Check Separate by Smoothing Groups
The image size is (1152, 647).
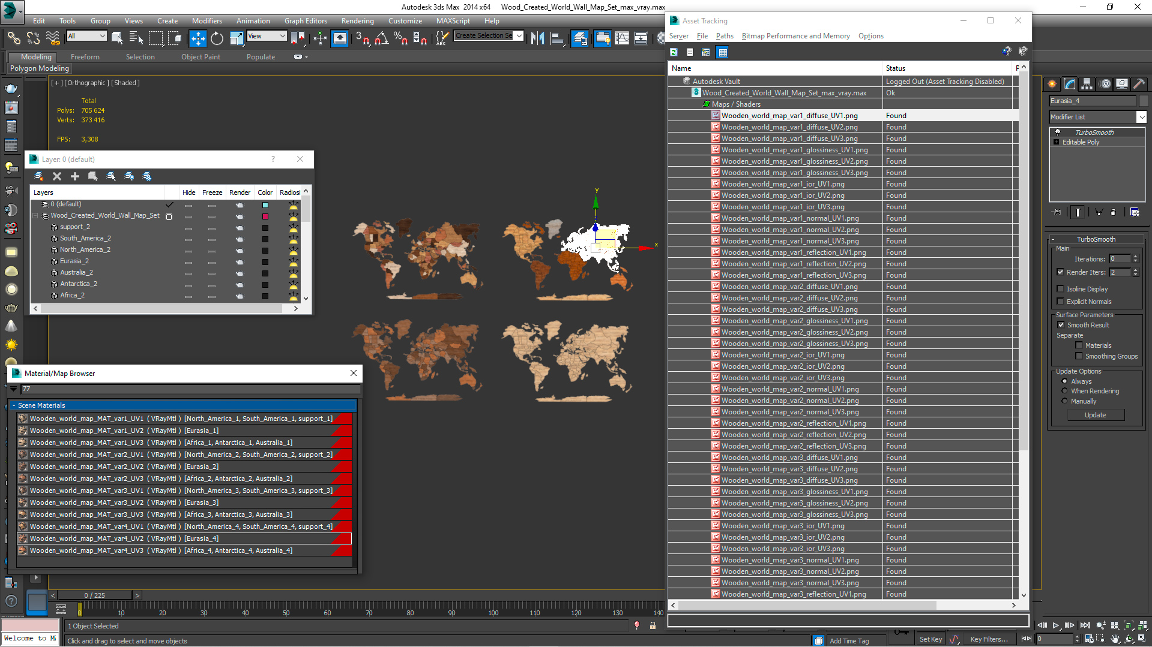(1079, 356)
